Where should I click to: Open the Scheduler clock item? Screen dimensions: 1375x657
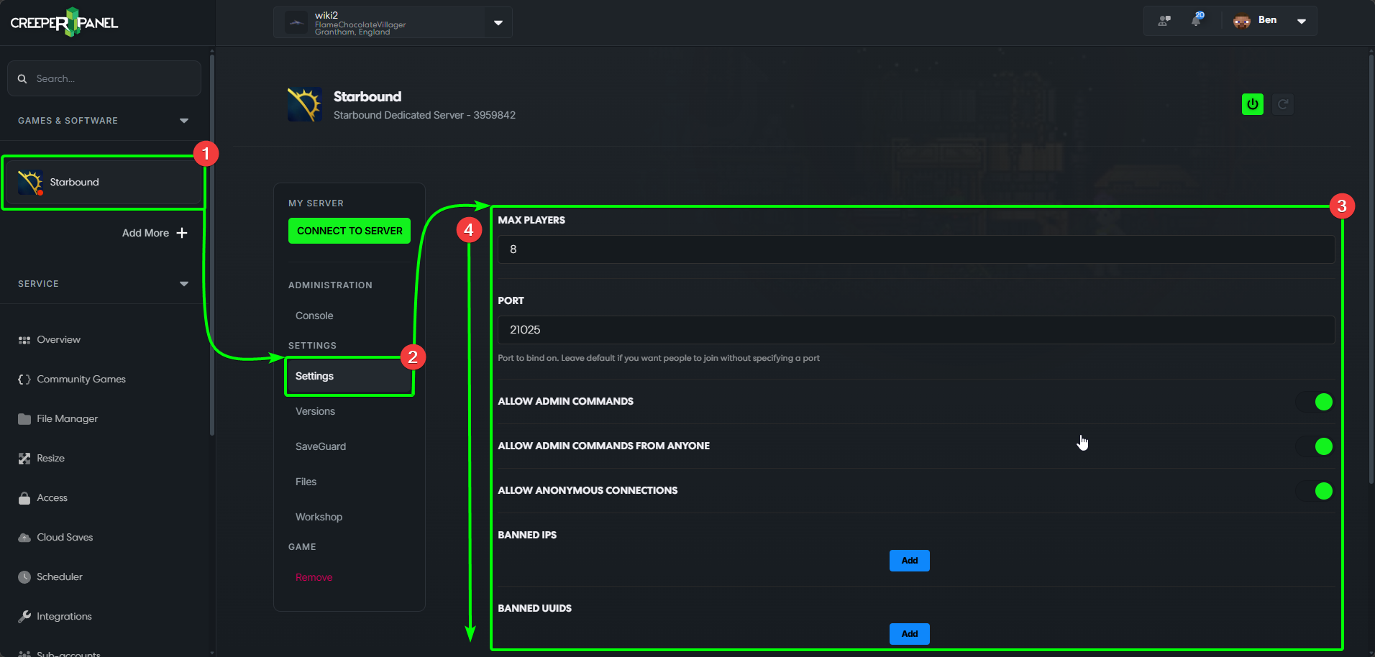[59, 576]
